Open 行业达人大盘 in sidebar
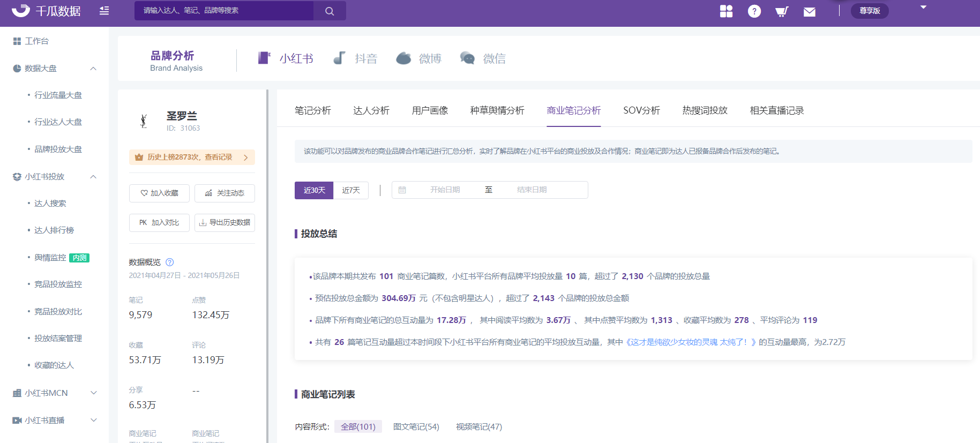The width and height of the screenshot is (980, 443). [x=58, y=122]
